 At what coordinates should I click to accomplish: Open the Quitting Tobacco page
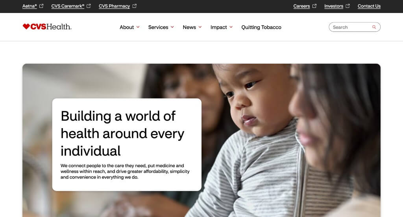[261, 27]
